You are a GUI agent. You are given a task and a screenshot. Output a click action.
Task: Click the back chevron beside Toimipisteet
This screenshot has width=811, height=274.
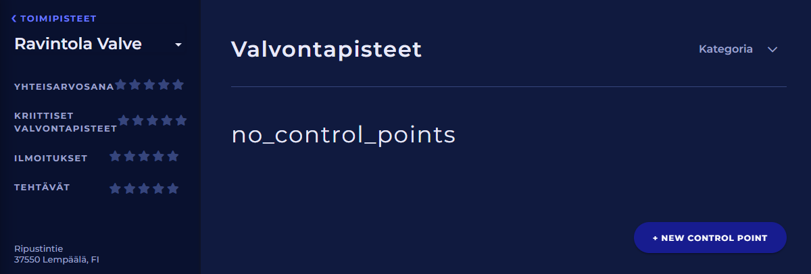[x=14, y=19]
